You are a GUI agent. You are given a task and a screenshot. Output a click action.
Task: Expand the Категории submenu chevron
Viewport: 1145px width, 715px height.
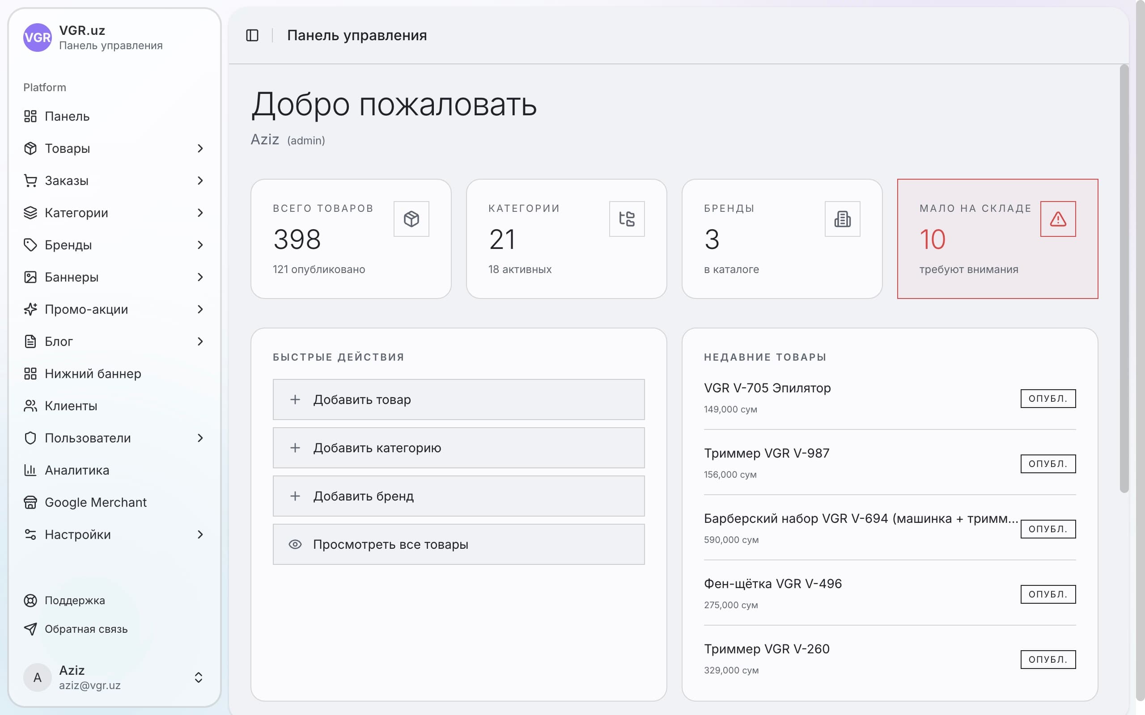point(200,213)
